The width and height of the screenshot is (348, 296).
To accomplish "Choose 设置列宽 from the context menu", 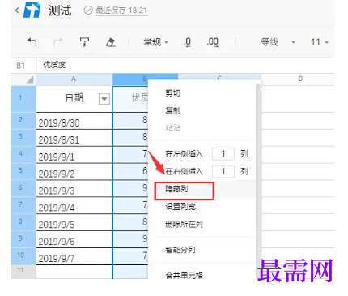I will [x=180, y=207].
